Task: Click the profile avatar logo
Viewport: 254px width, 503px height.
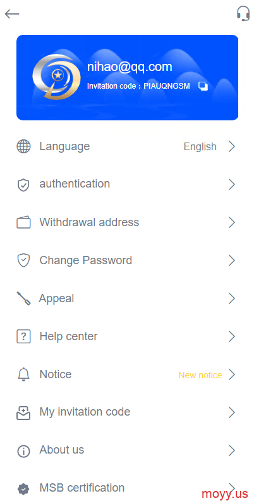Action: click(x=57, y=77)
